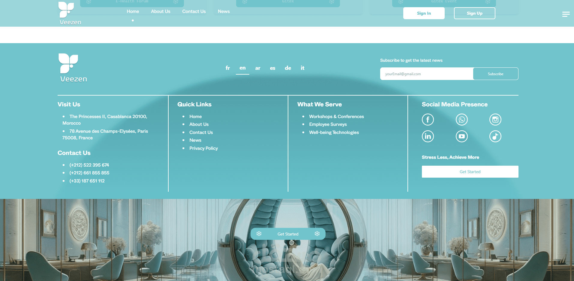Click the Veezen logo in the header
This screenshot has width=574, height=281.
point(70,13)
